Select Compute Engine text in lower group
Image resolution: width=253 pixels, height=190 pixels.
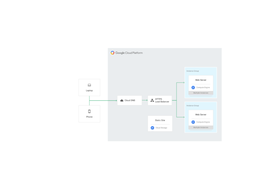(203, 122)
